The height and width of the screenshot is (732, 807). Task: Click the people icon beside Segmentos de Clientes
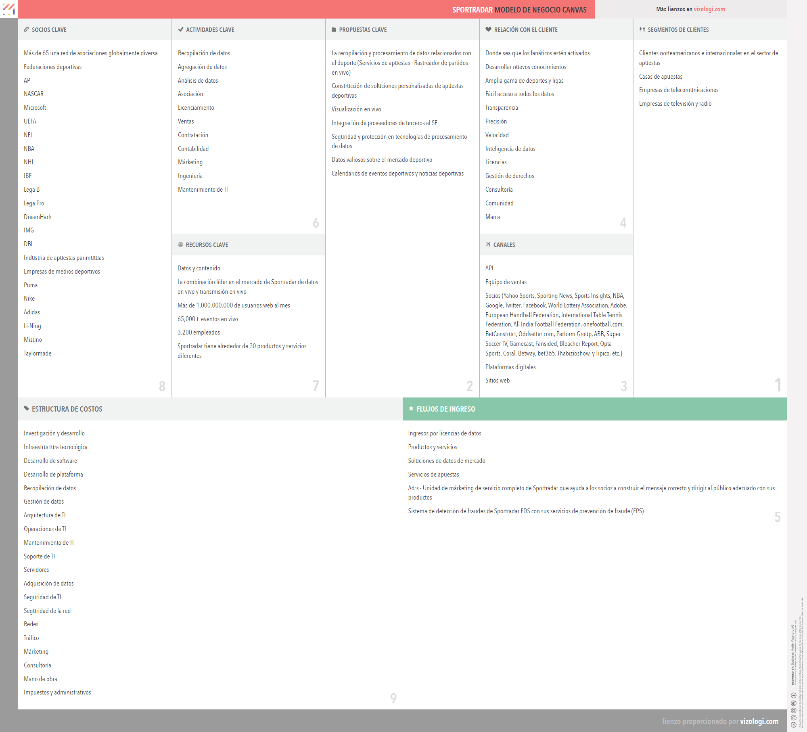(x=642, y=29)
